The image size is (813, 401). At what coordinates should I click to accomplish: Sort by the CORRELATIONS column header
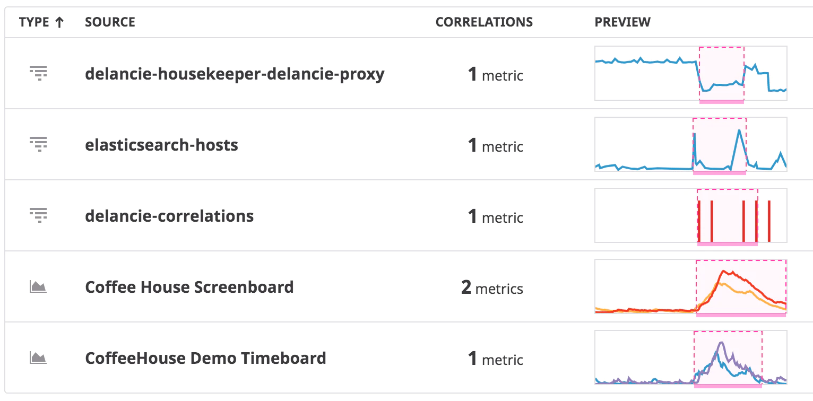(484, 22)
